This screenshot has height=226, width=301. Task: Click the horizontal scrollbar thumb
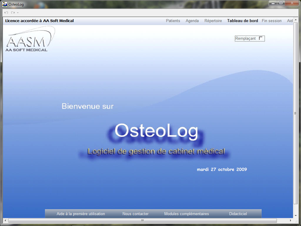(x=143, y=220)
